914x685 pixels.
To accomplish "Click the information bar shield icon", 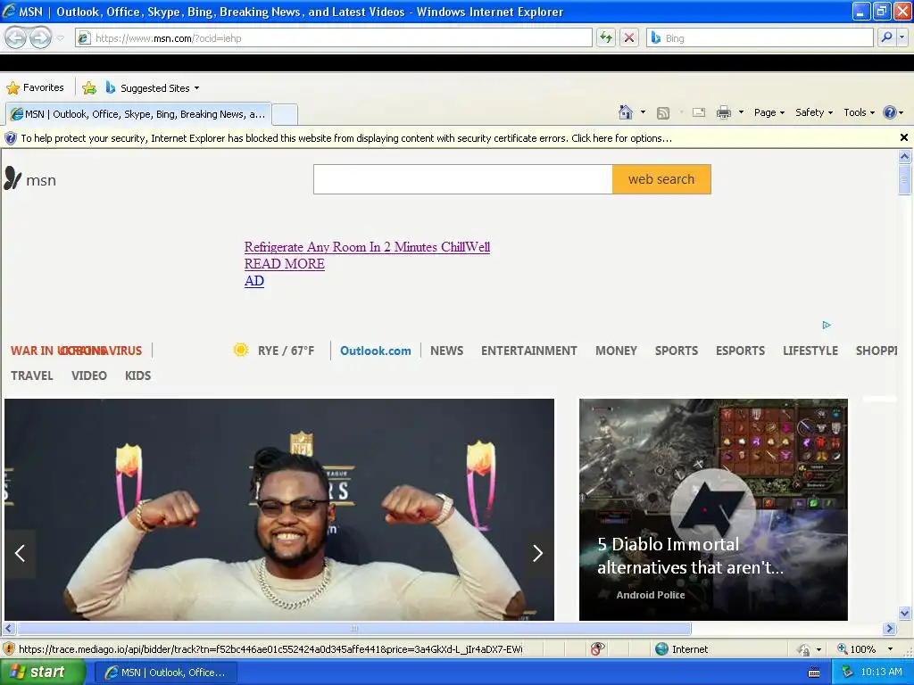I will coord(11,138).
